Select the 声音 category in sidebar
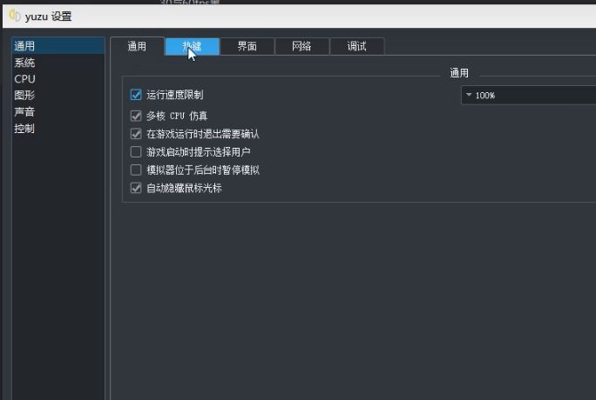The height and width of the screenshot is (400, 596). click(24, 112)
